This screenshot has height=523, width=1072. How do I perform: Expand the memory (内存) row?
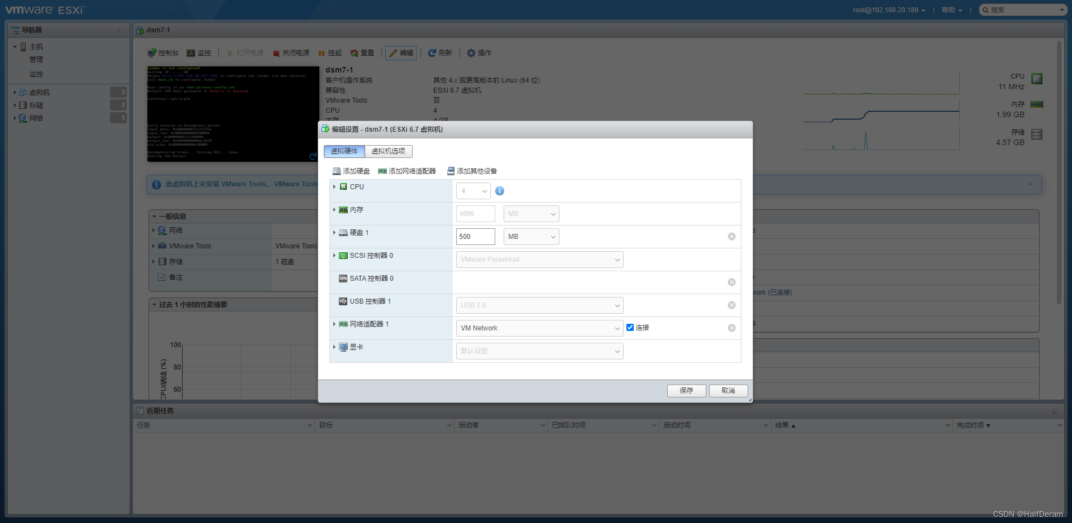pos(334,209)
